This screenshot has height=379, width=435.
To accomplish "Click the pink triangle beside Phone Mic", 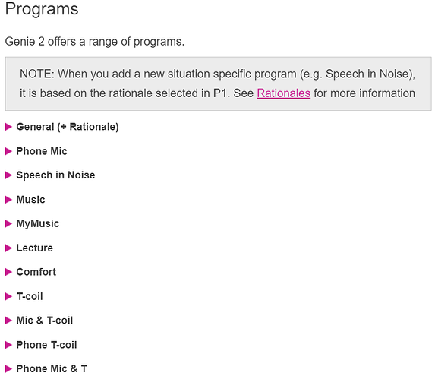I will click(x=8, y=151).
